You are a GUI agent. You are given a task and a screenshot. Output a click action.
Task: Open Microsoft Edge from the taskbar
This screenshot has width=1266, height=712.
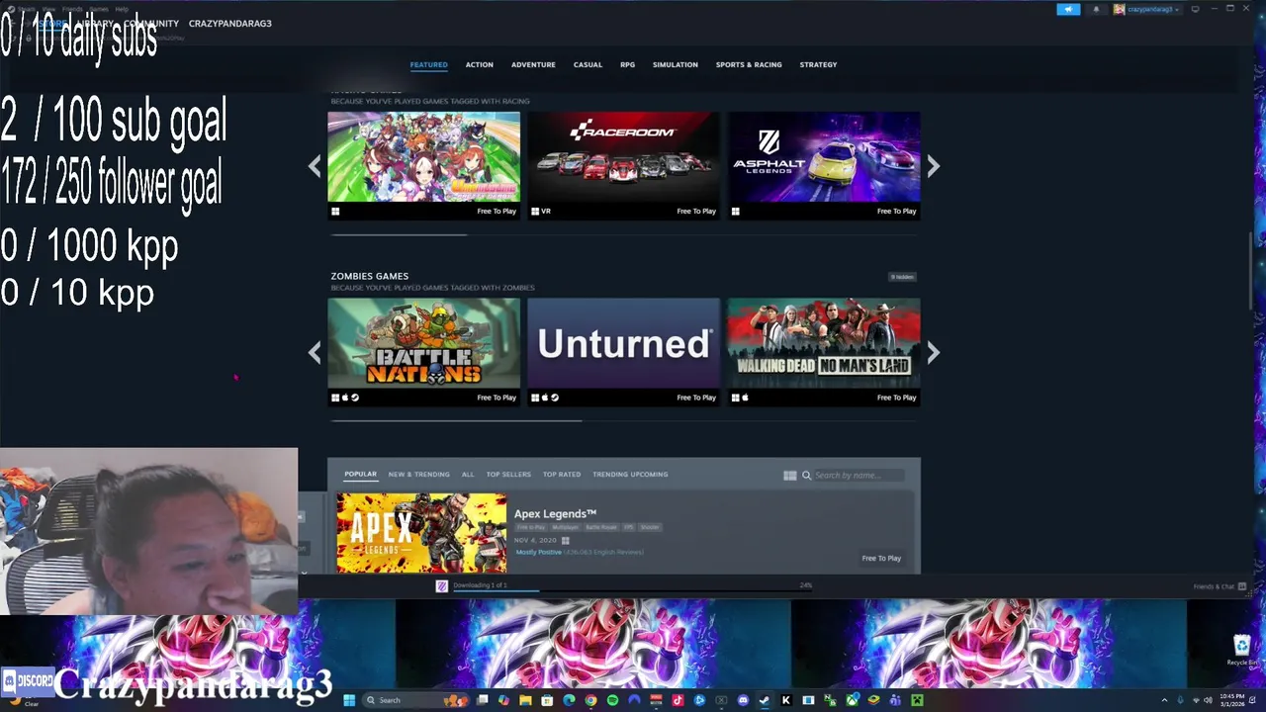[x=569, y=700]
